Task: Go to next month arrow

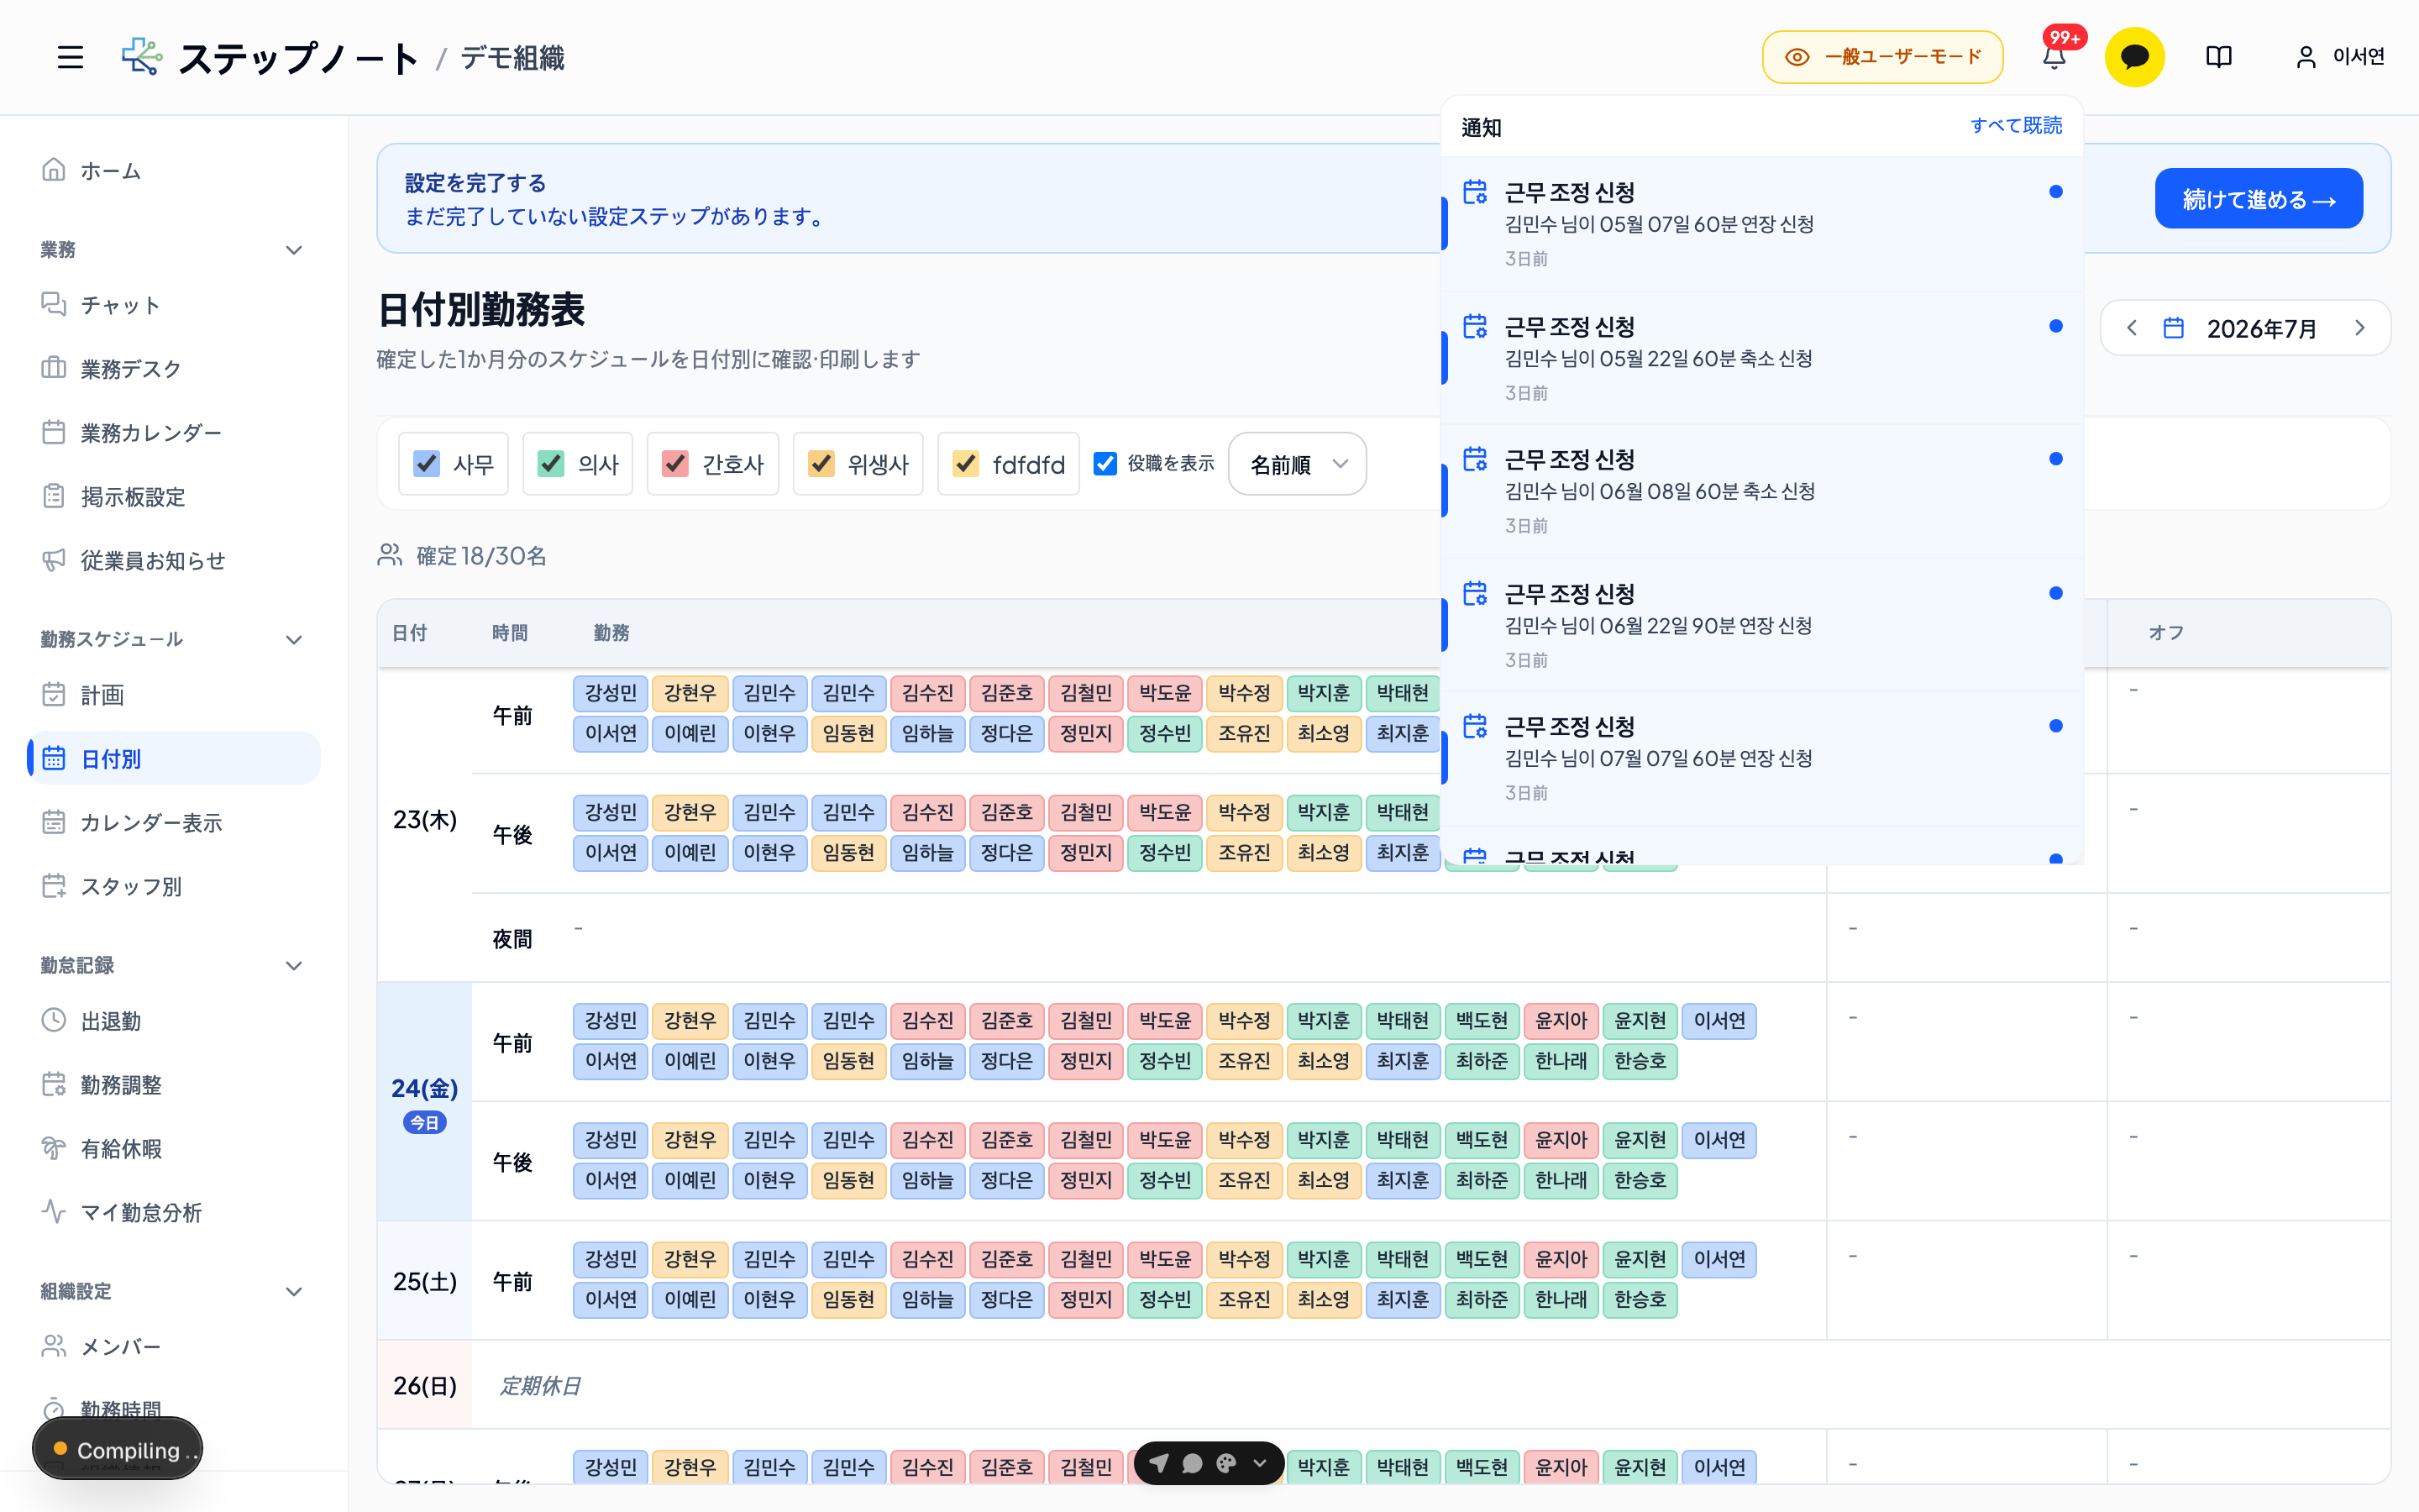Action: (x=2360, y=328)
